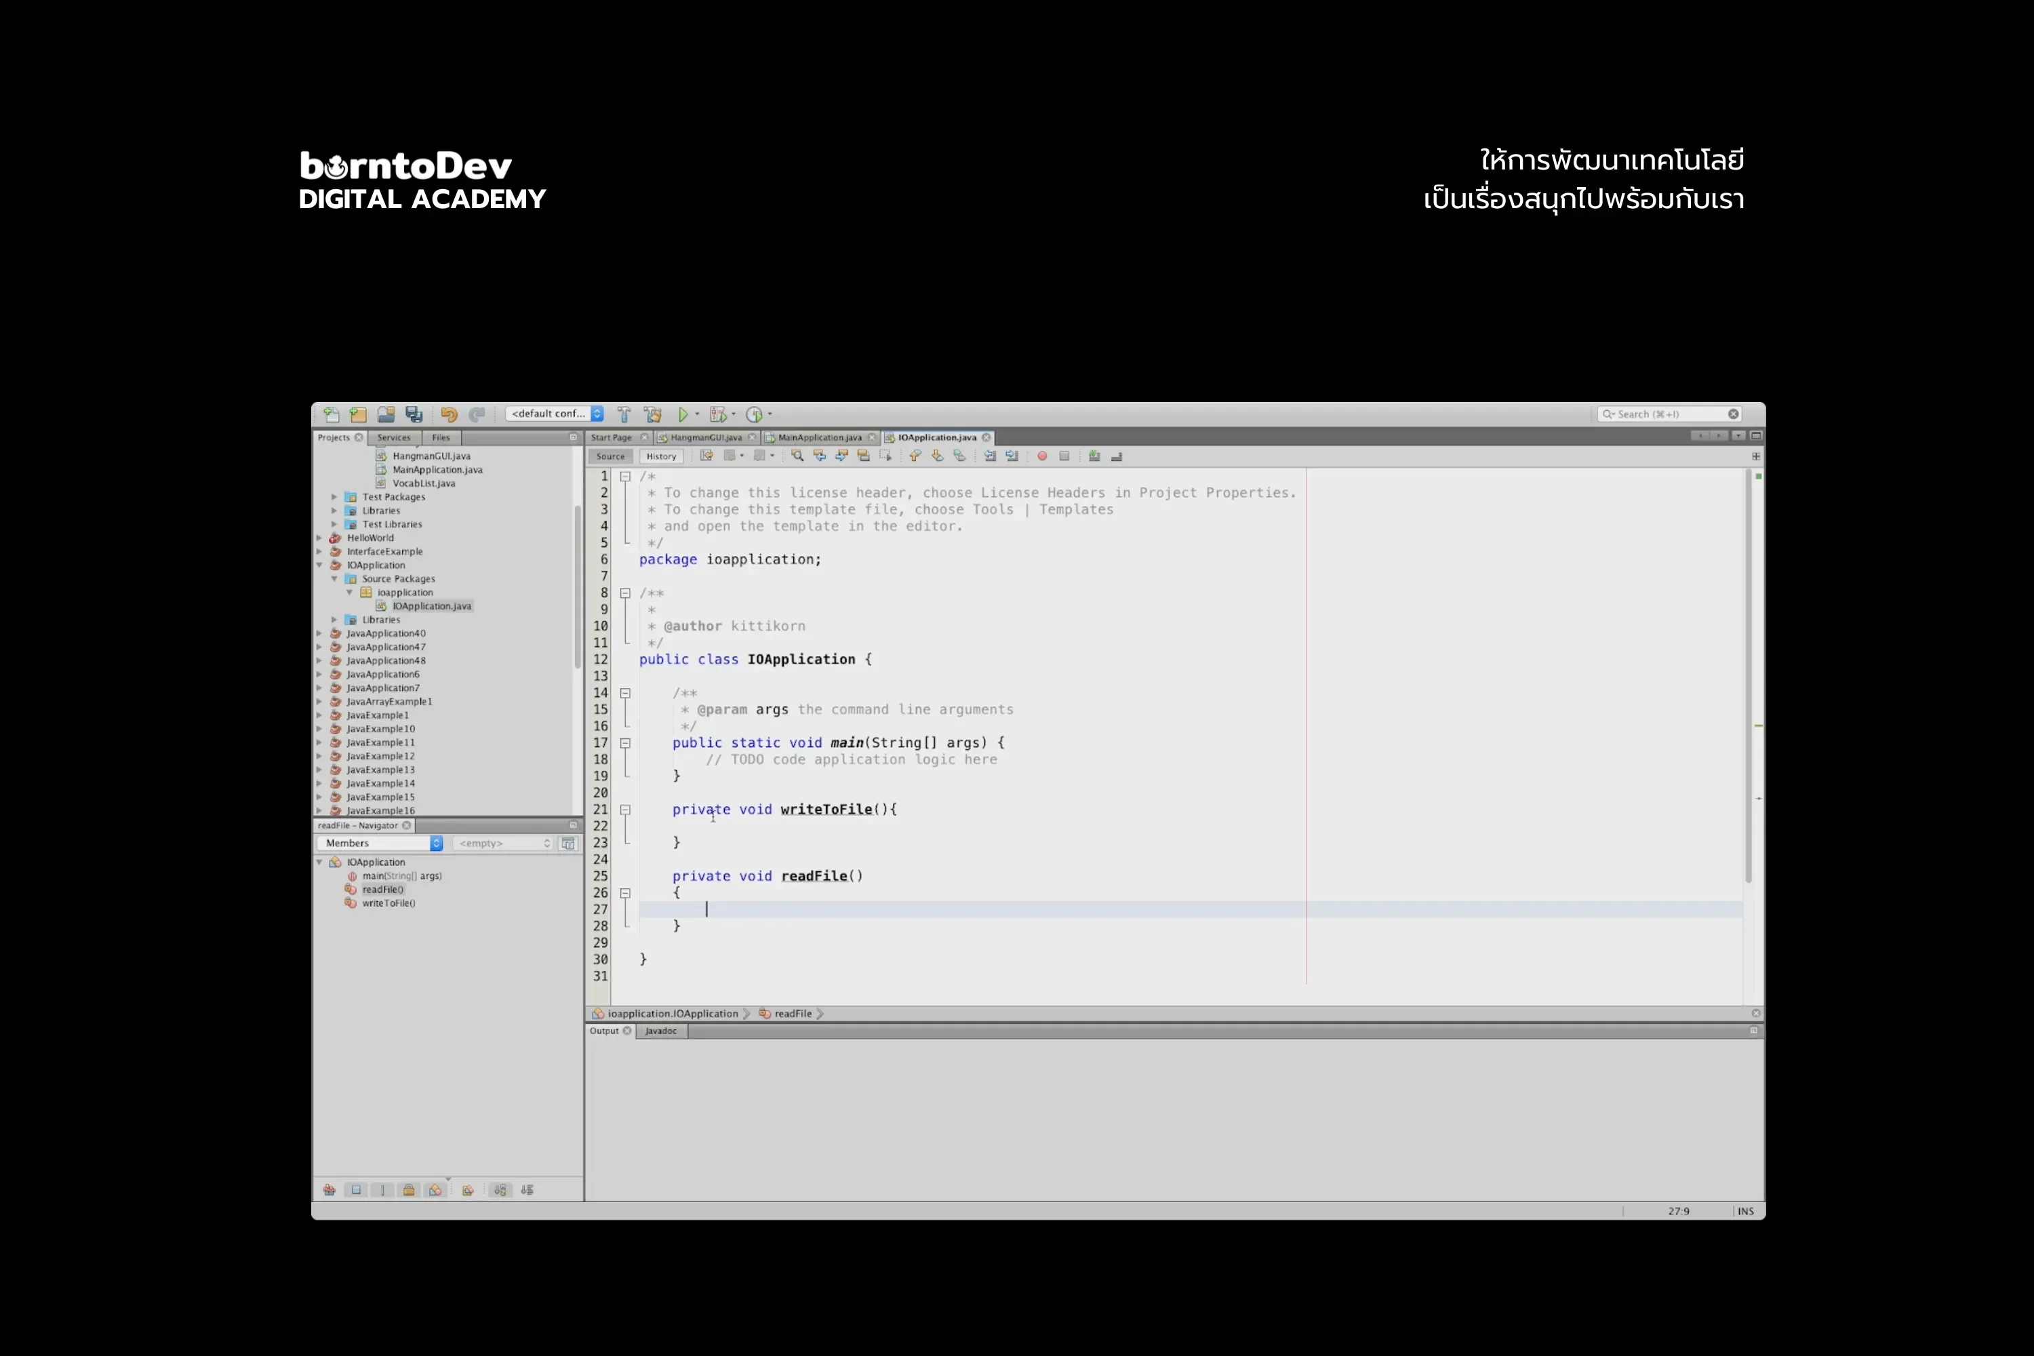Image resolution: width=2034 pixels, height=1356 pixels.
Task: Click the Clean and Build icon
Action: (654, 414)
